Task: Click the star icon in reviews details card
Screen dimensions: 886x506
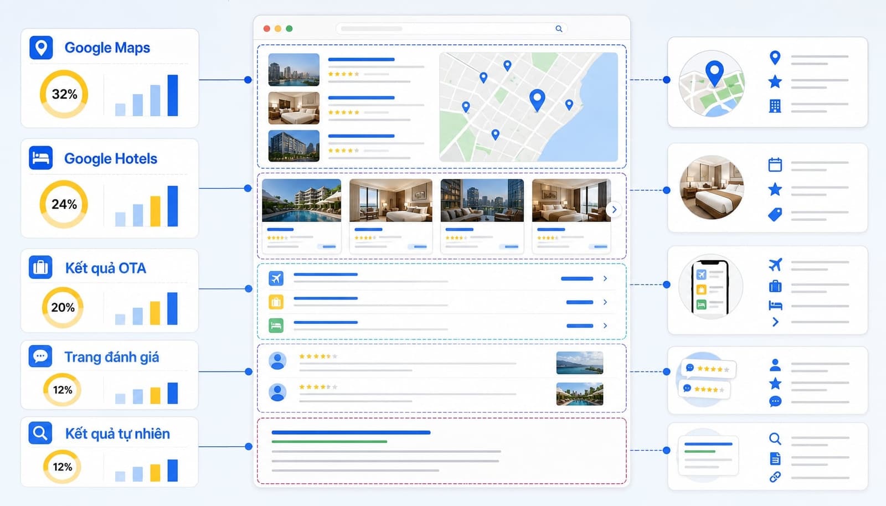Action: click(x=775, y=383)
